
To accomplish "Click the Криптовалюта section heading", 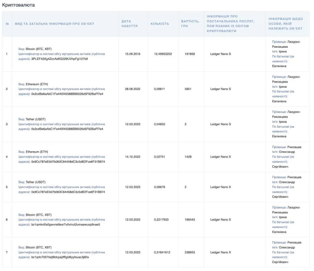I will (18, 5).
